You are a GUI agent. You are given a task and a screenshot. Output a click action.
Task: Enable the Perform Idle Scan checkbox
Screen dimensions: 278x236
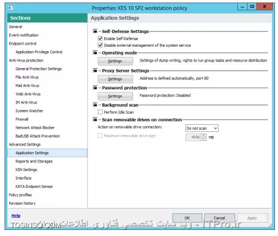pyautogui.click(x=100, y=112)
